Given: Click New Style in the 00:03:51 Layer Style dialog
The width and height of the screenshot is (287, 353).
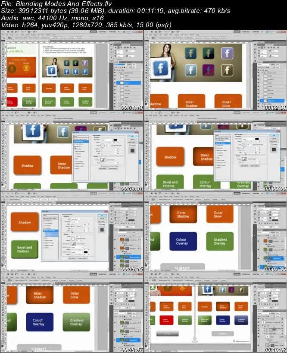Looking at the screenshot, I should (132, 143).
